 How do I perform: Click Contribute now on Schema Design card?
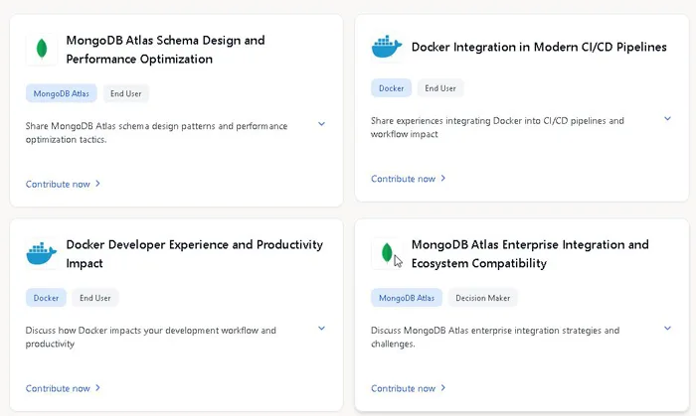tap(63, 184)
